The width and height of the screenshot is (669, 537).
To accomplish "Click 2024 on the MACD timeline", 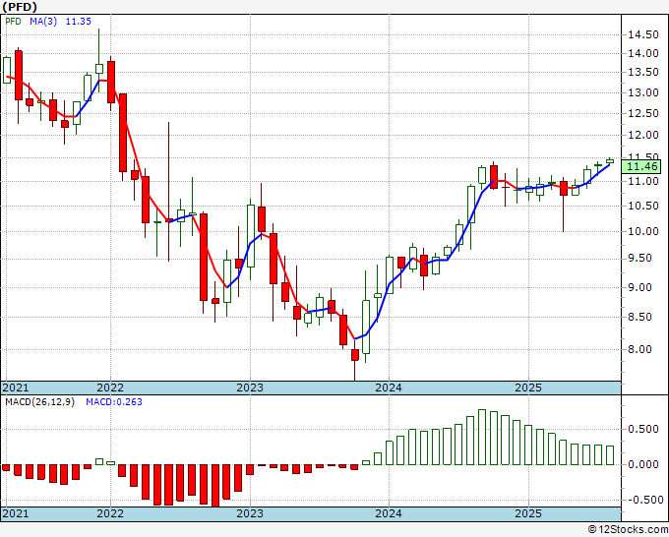I will click(389, 513).
